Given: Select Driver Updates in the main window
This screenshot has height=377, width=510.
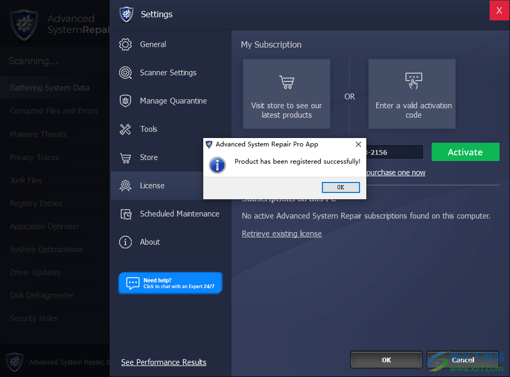Looking at the screenshot, I should 55,272.
